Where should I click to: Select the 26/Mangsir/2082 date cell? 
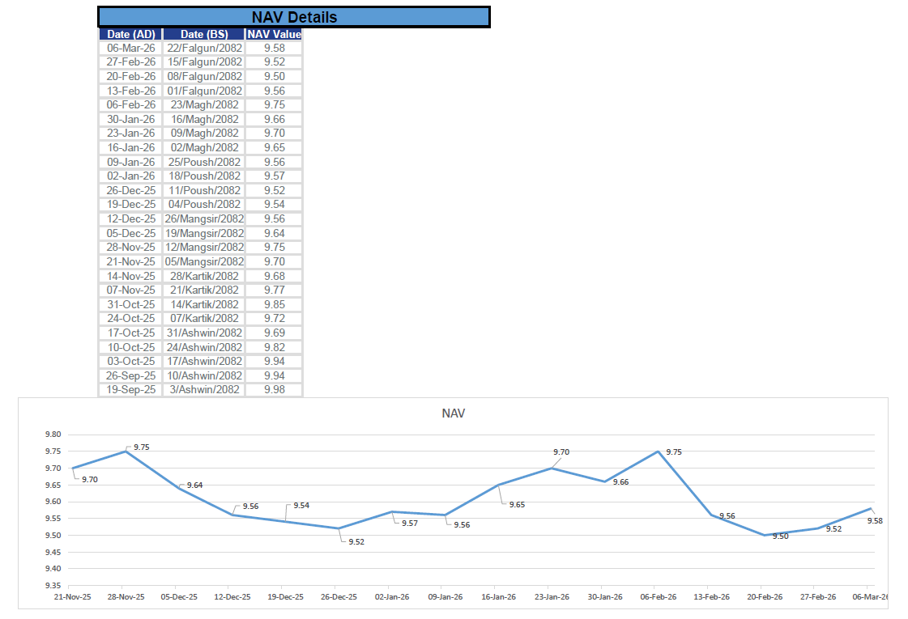click(x=204, y=218)
